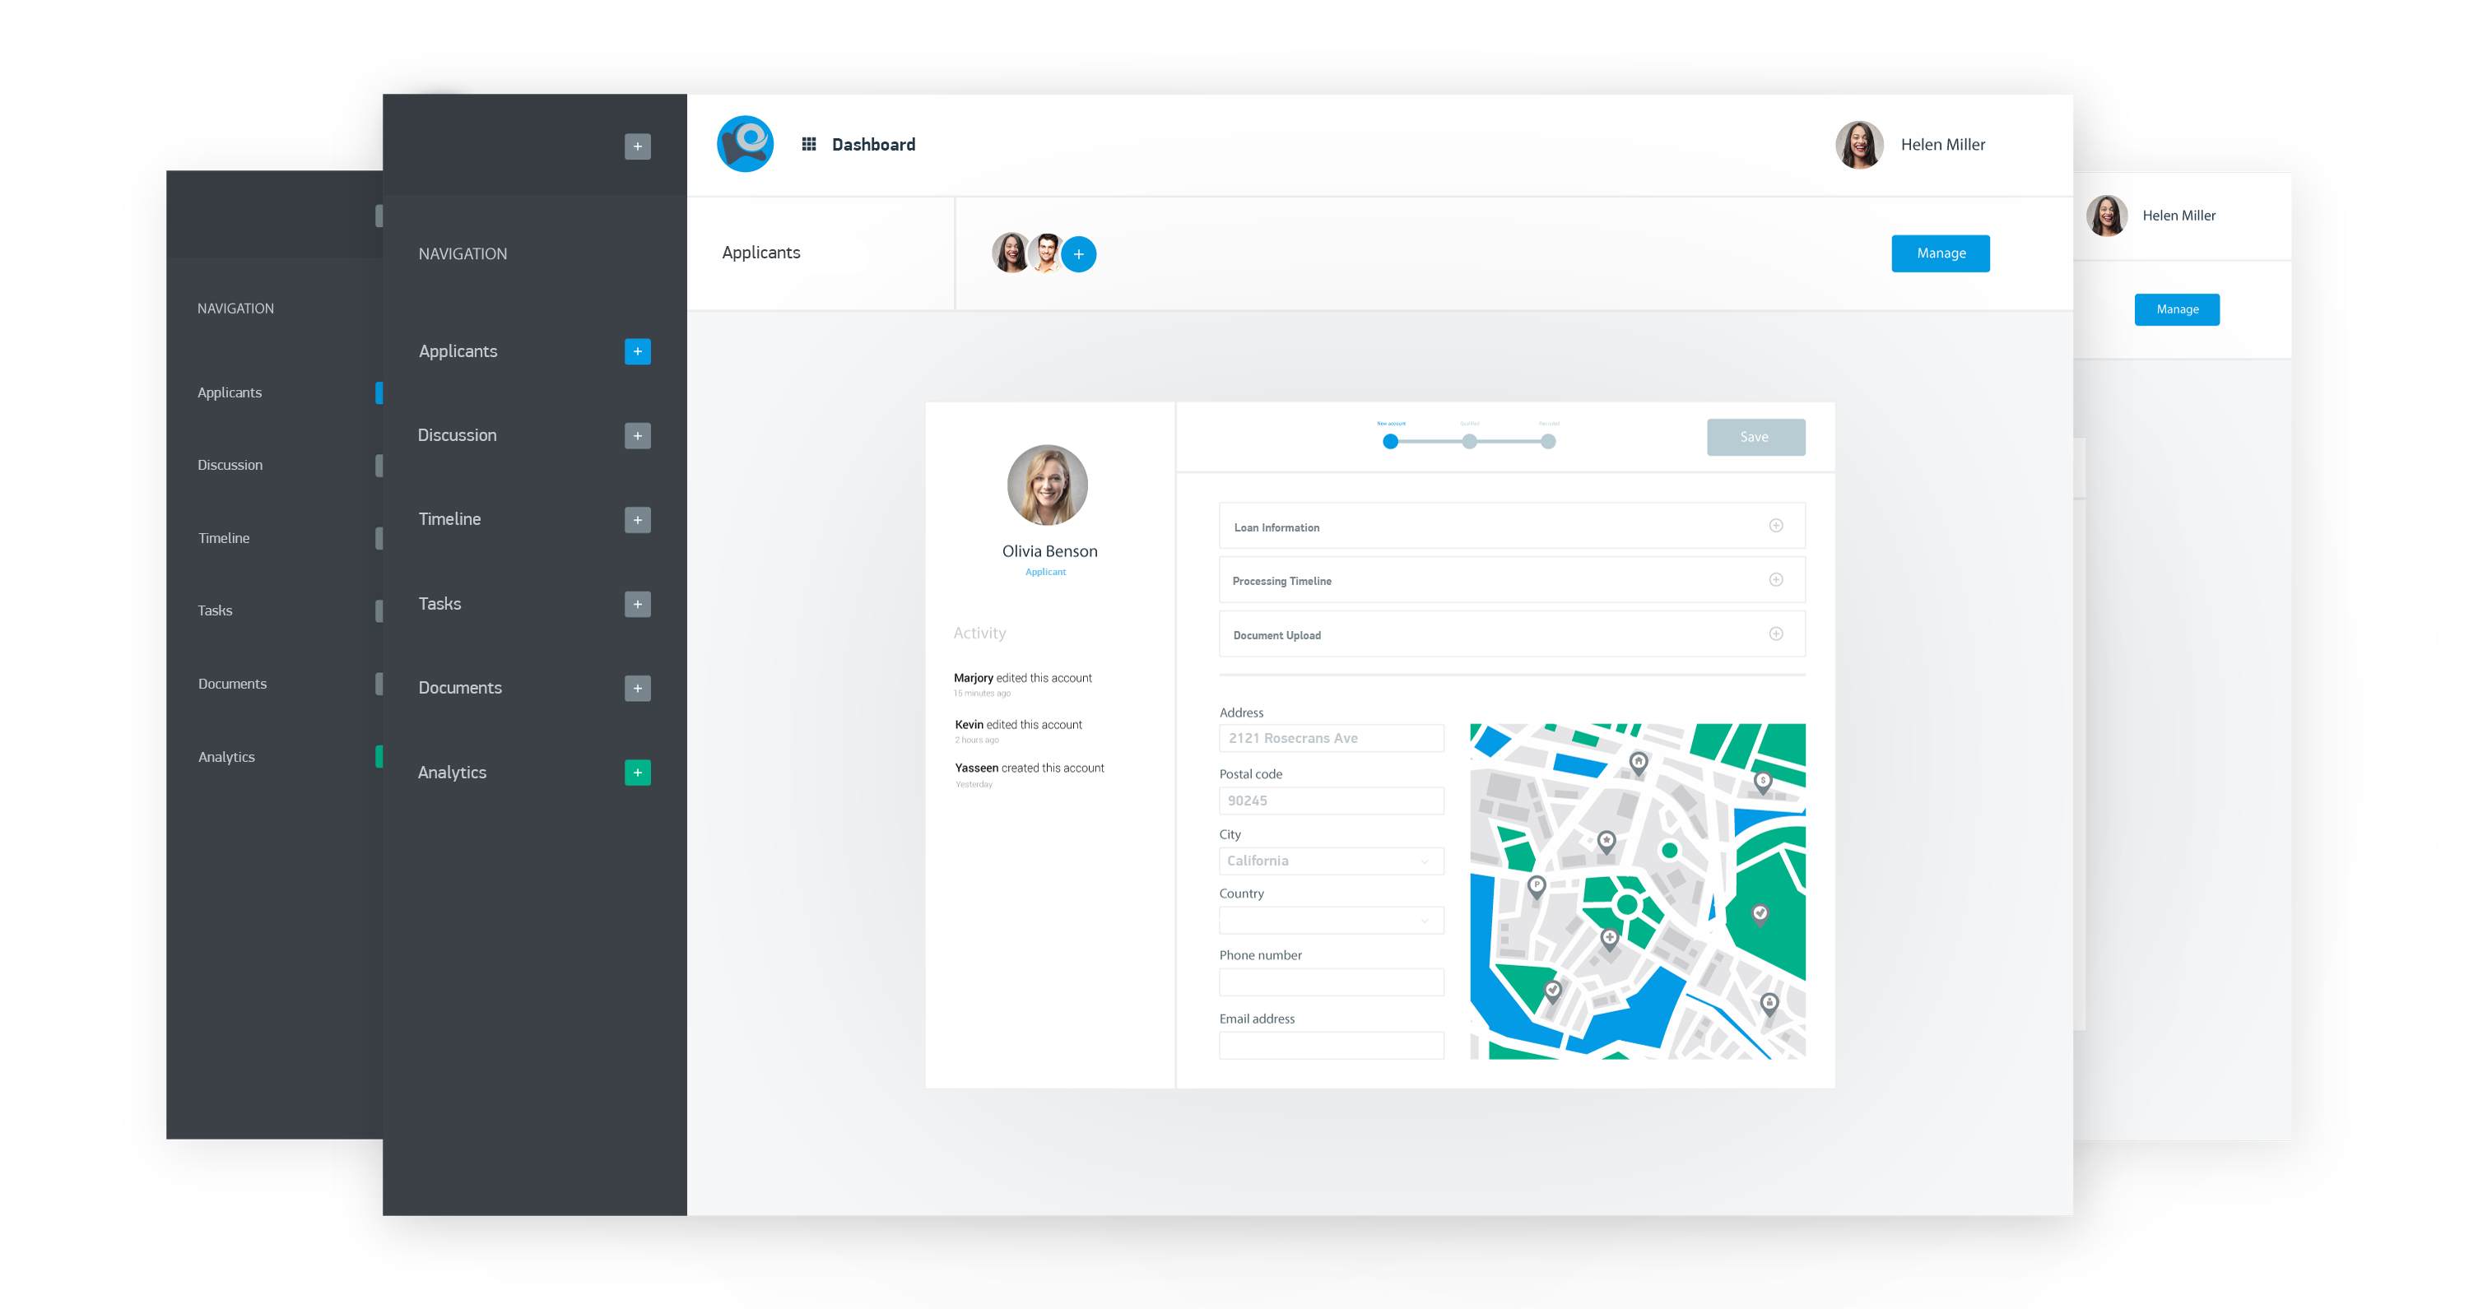Click the plus icon next to Discussion
The height and width of the screenshot is (1309, 2469).
click(x=637, y=436)
